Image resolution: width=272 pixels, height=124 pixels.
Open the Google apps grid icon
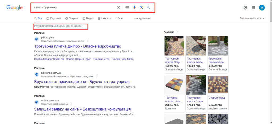point(253,8)
